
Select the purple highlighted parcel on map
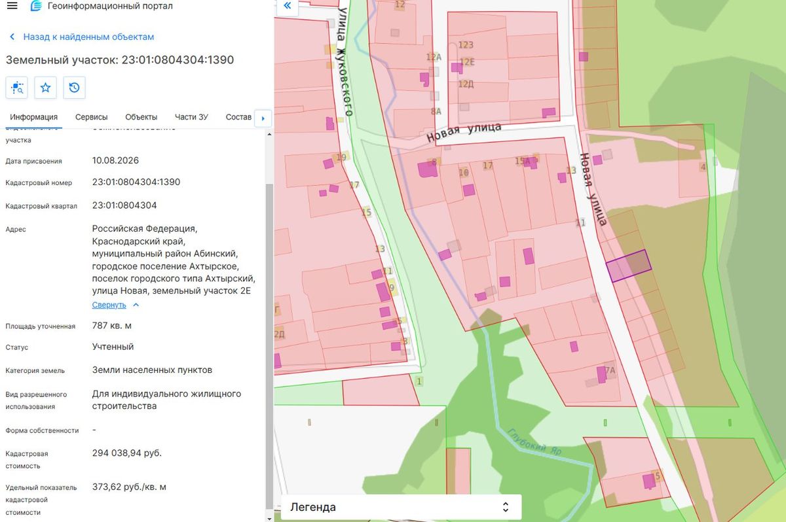(628, 266)
